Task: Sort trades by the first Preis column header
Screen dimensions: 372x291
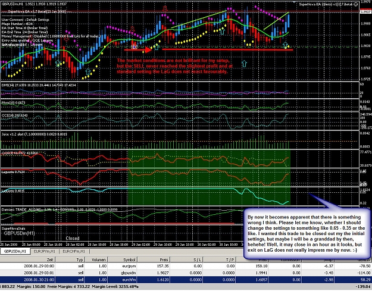Action: [153, 259]
